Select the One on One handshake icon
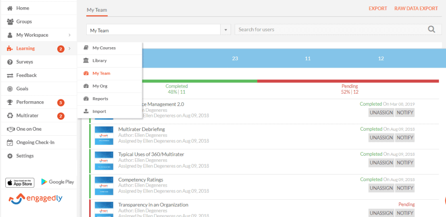The height and width of the screenshot is (217, 446). 10,129
